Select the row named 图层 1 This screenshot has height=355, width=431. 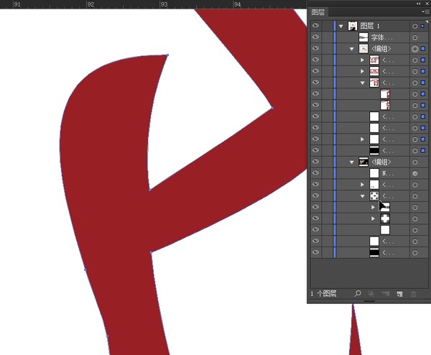tap(370, 26)
